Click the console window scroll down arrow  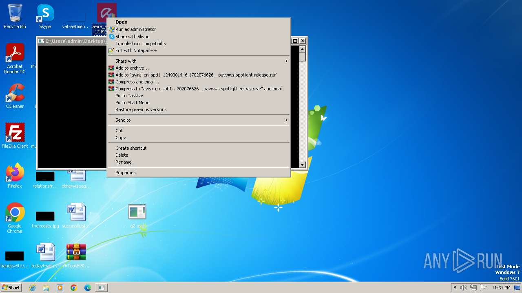[302, 165]
